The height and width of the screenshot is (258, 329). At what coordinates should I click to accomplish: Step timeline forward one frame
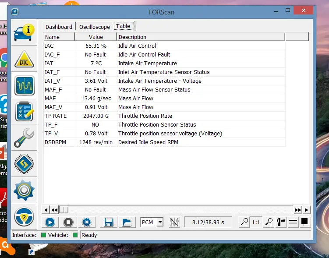306,210
